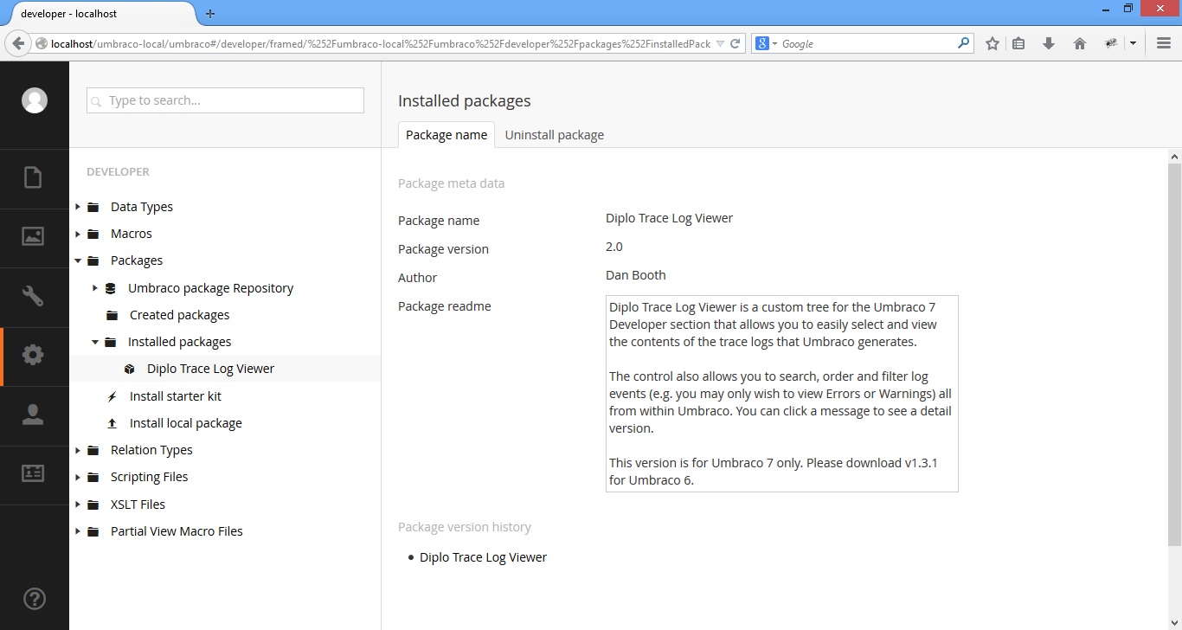Select Diplo Trace Log Viewer tree item
Viewport: 1182px width, 630px height.
(210, 369)
